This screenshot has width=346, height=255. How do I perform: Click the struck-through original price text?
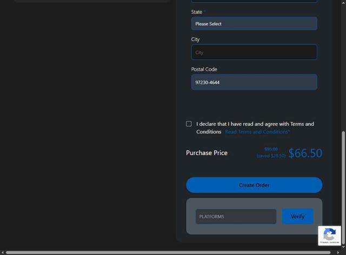(271, 149)
